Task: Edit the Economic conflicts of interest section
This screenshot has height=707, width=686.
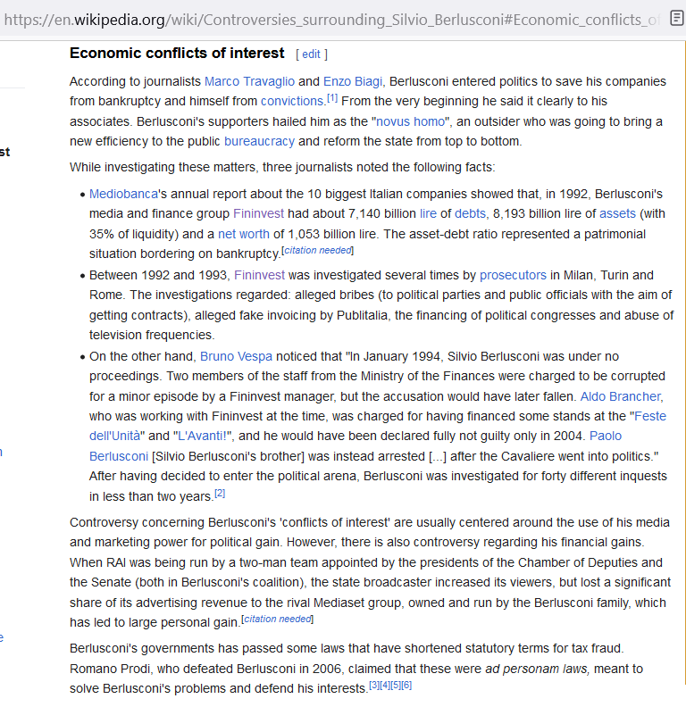Action: click(x=311, y=54)
